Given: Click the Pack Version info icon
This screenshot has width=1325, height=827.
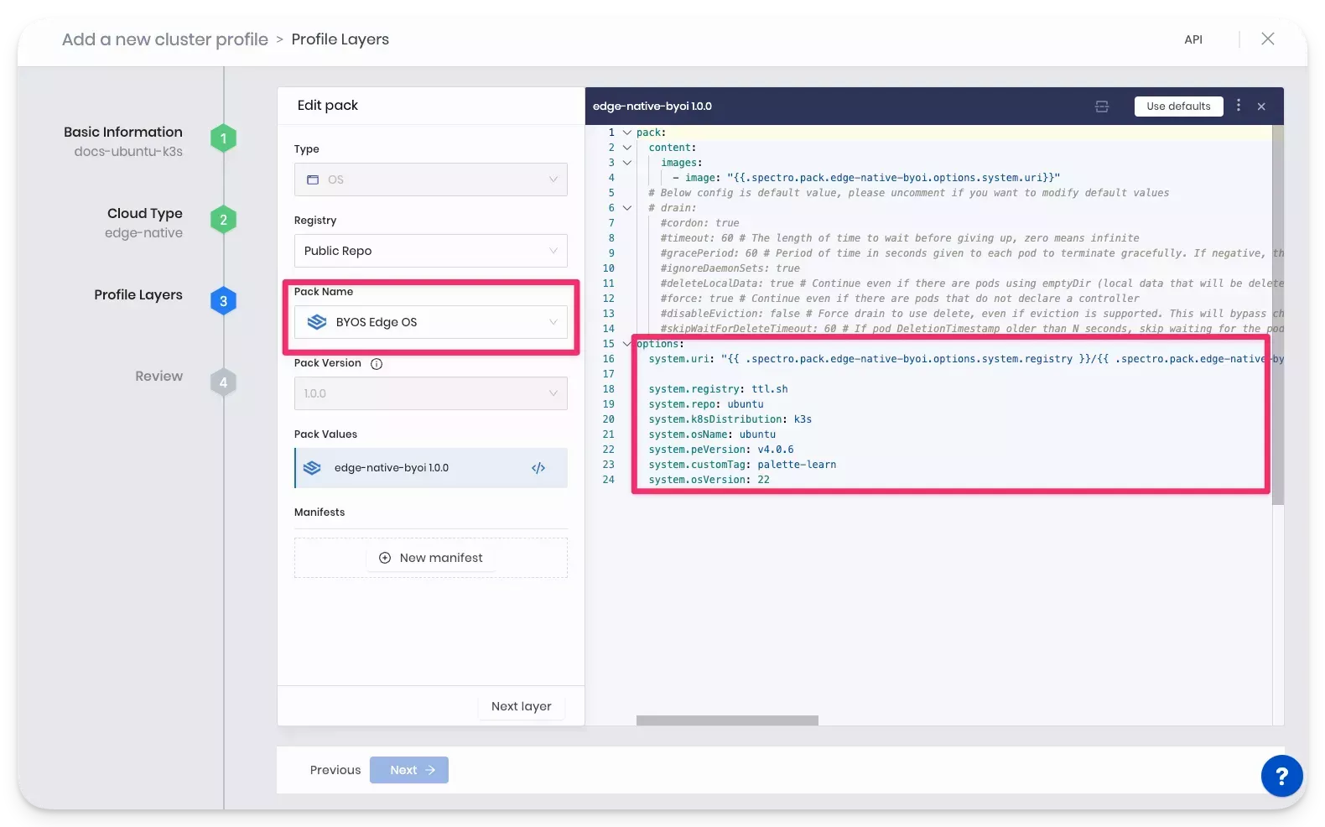Looking at the screenshot, I should coord(377,364).
